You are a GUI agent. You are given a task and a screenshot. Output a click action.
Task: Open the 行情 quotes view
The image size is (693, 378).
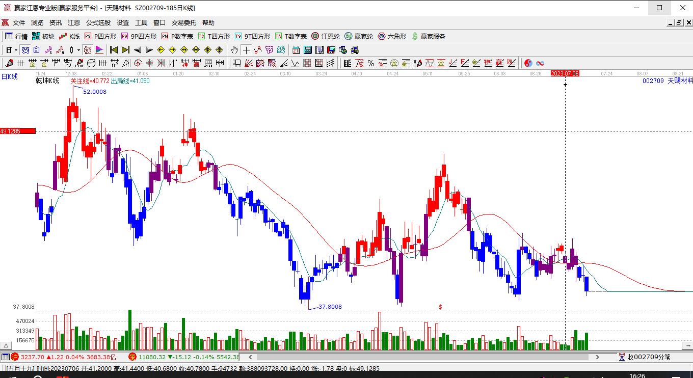pyautogui.click(x=16, y=36)
